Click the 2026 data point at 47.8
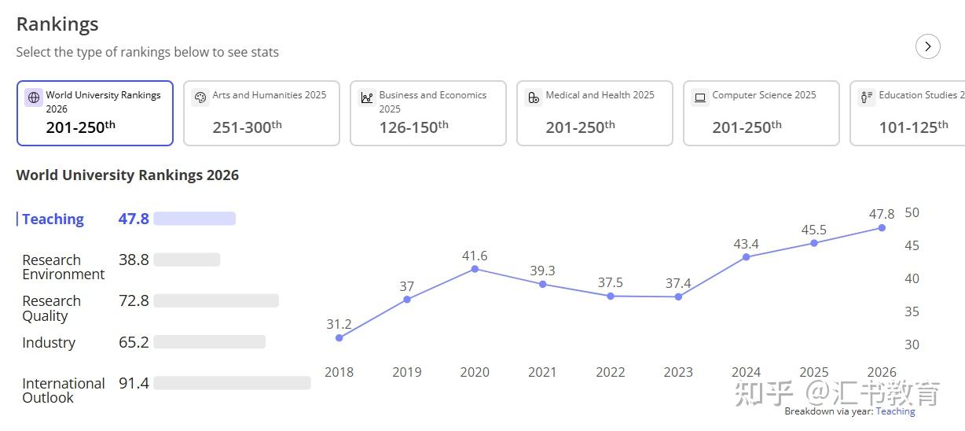 click(x=882, y=228)
